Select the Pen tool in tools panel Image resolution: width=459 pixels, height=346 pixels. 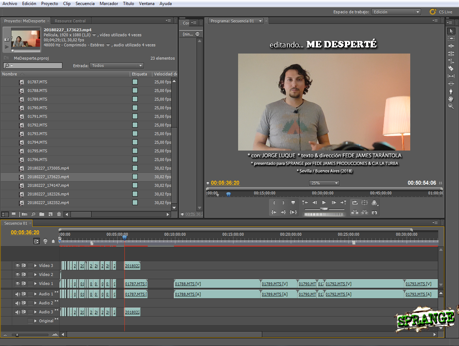(x=451, y=91)
